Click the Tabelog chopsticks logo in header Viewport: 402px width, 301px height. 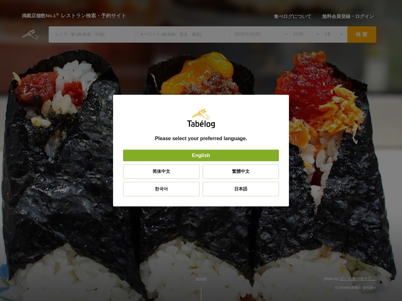[30, 34]
